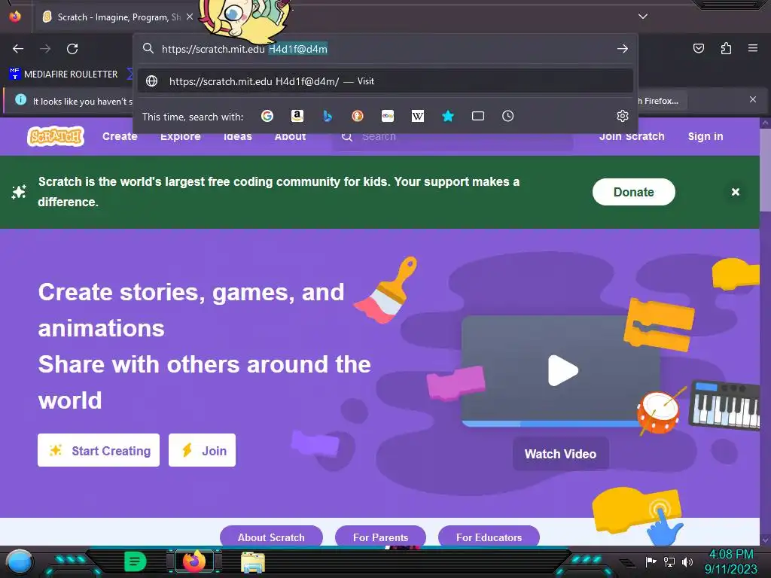Search this time with eBay
The height and width of the screenshot is (578, 771).
tap(388, 116)
